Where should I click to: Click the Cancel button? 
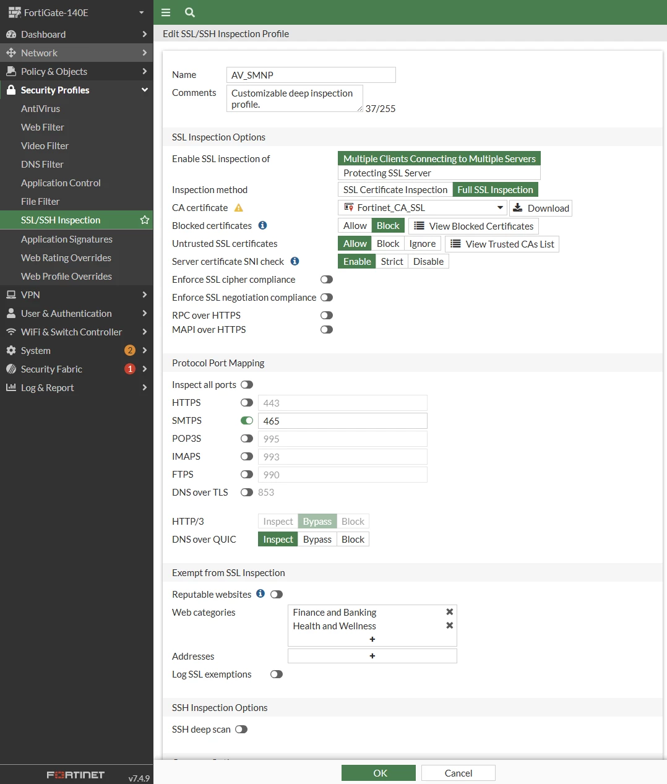(x=458, y=773)
